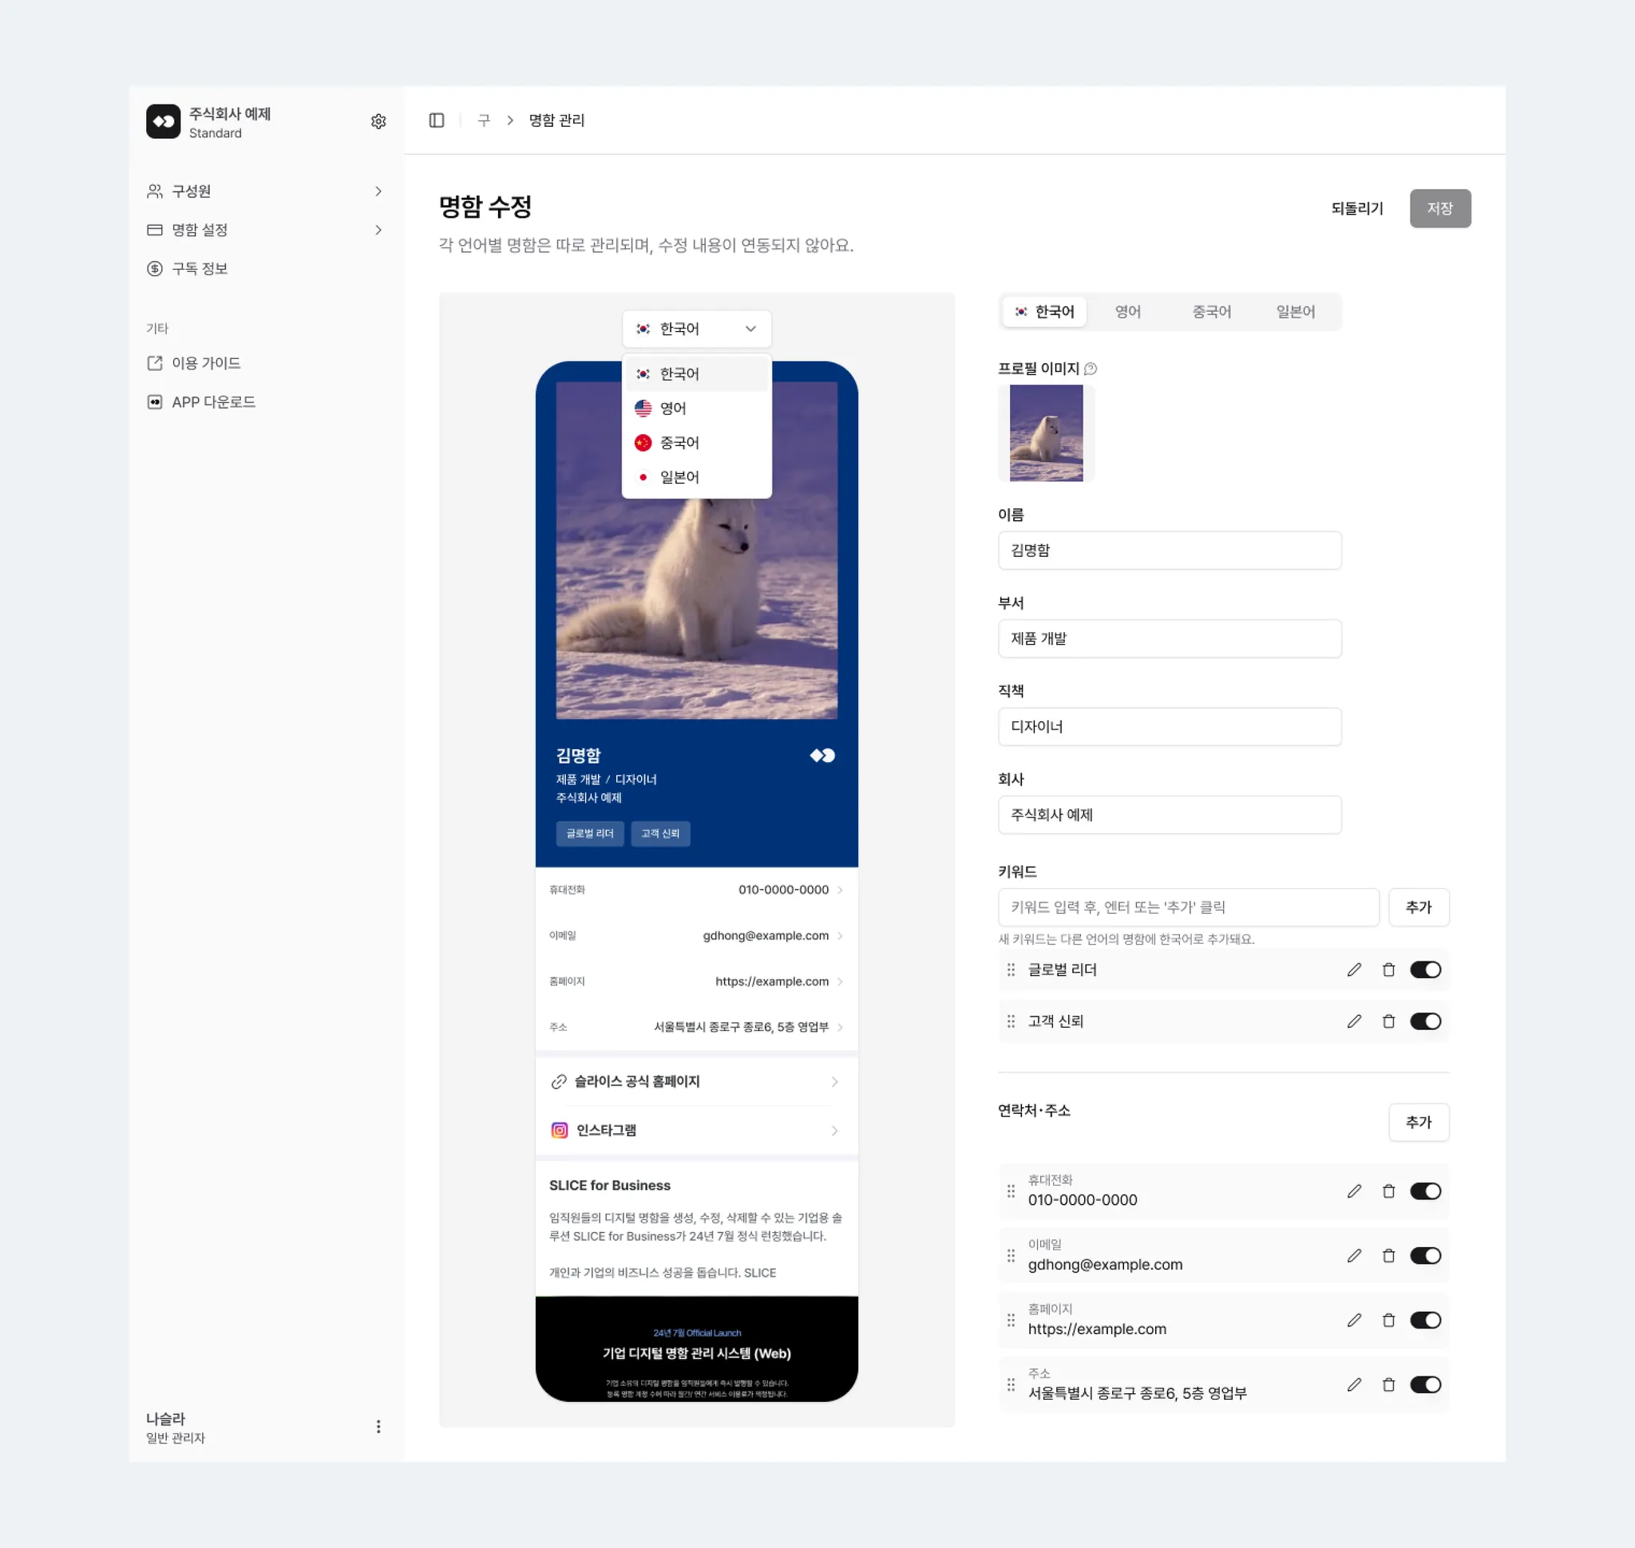
Task: Toggle off the 글로벌 리더 keyword switch
Action: click(x=1425, y=969)
